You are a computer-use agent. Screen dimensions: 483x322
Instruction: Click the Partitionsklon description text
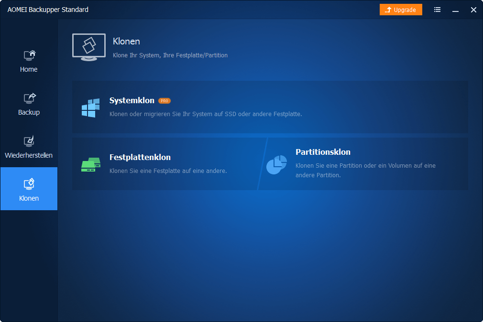point(365,170)
